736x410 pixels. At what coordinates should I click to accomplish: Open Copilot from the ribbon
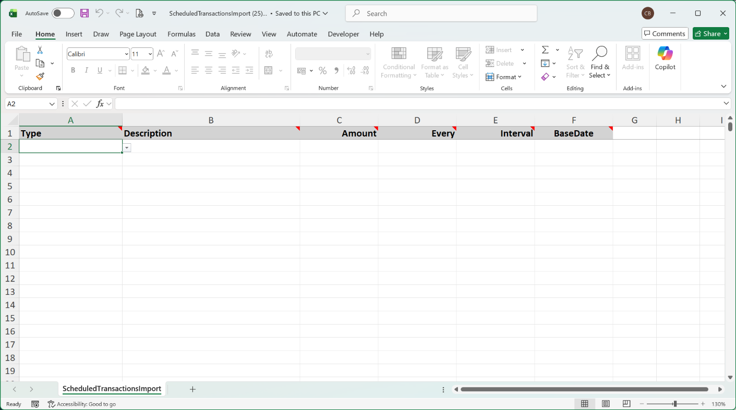tap(665, 58)
